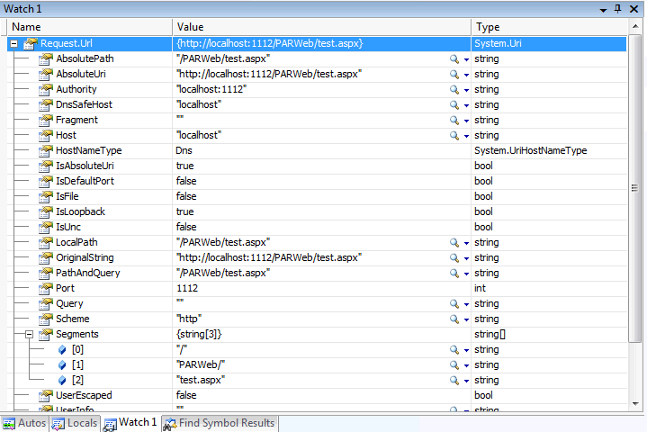Click scrollbar up arrow

tap(635, 26)
